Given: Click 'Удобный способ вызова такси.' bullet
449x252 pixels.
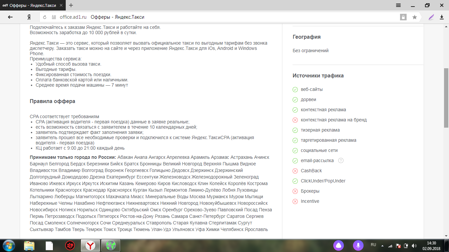Looking at the screenshot, I should tap(68, 64).
